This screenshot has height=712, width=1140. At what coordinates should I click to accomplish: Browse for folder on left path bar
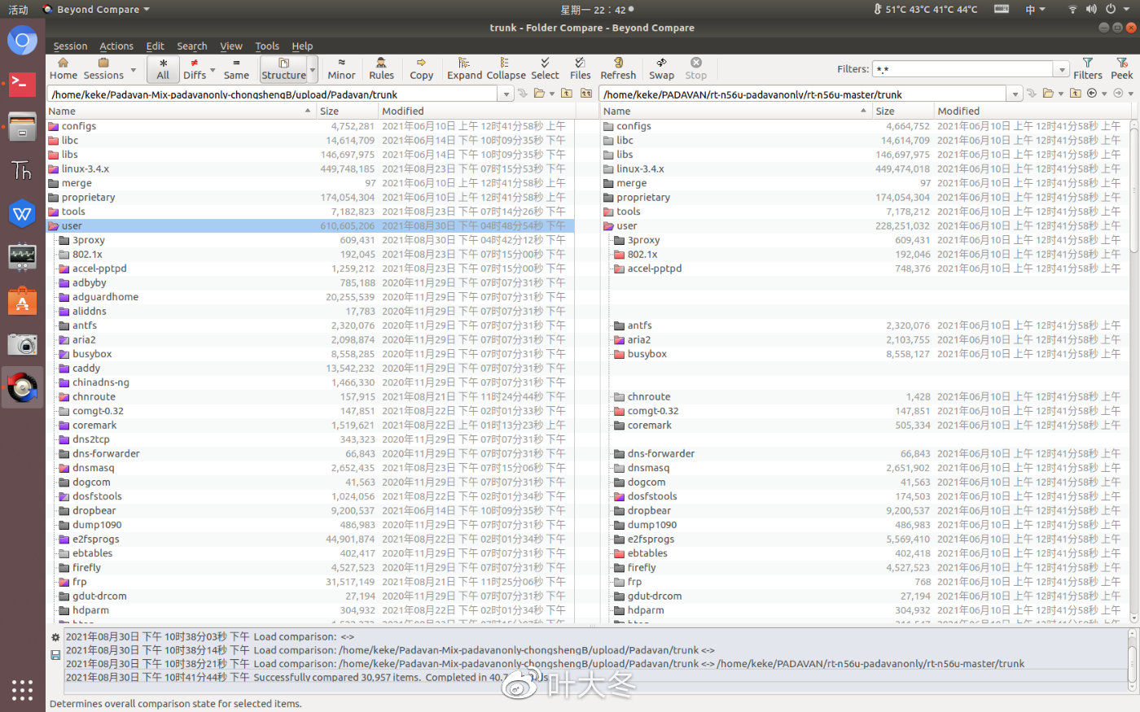coord(539,94)
